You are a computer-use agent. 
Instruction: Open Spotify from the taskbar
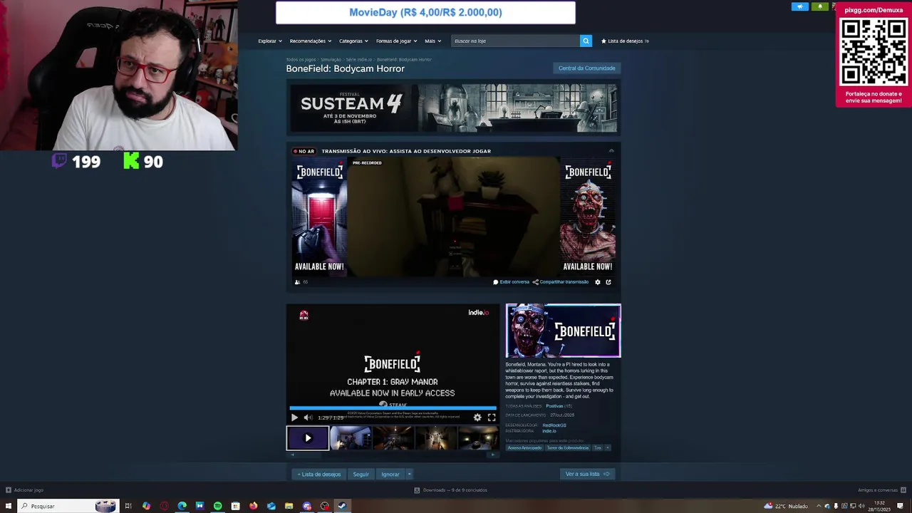click(x=217, y=506)
